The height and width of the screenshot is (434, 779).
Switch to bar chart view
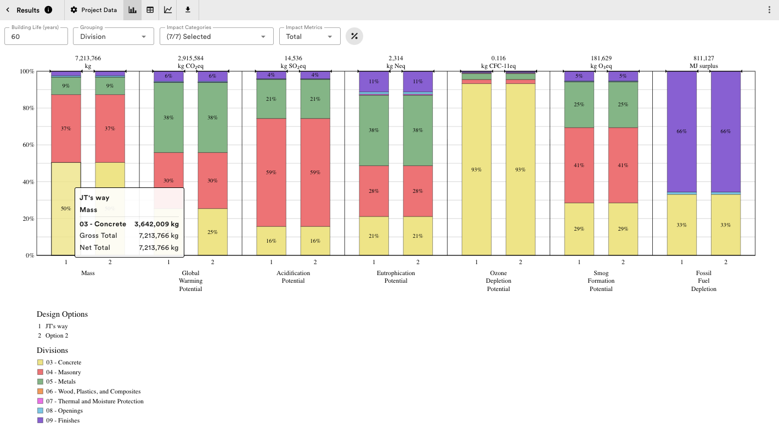pyautogui.click(x=132, y=10)
